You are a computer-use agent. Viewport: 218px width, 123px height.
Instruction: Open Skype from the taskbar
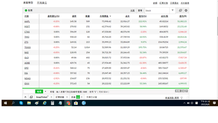21,103
